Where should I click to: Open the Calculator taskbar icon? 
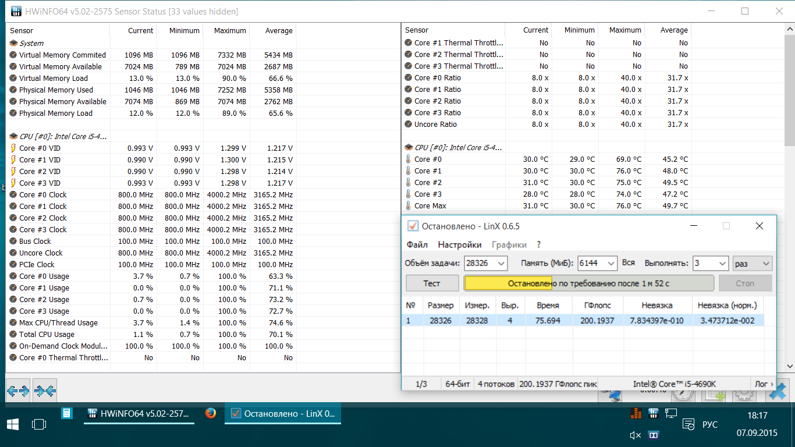point(67,413)
